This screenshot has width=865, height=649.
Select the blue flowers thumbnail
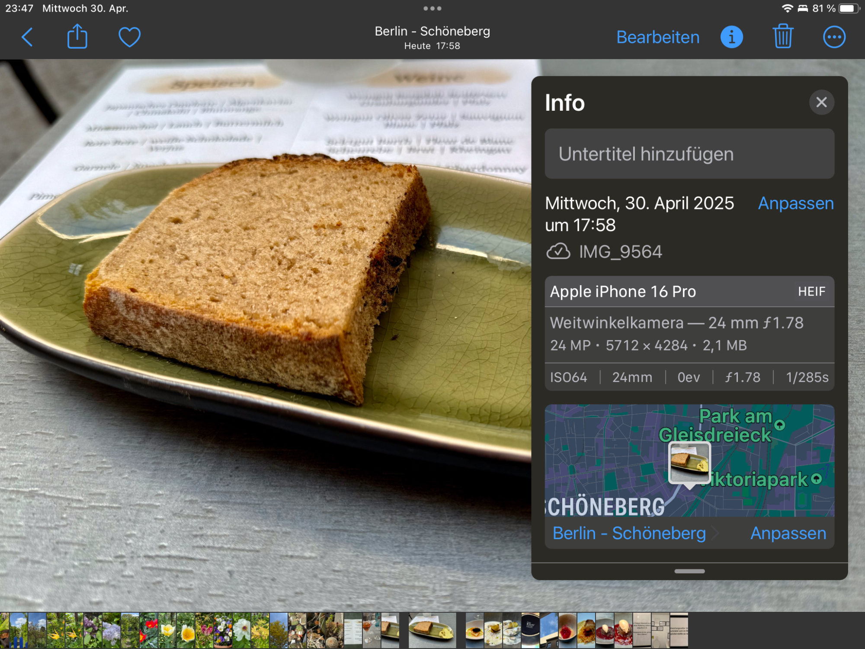pos(111,630)
